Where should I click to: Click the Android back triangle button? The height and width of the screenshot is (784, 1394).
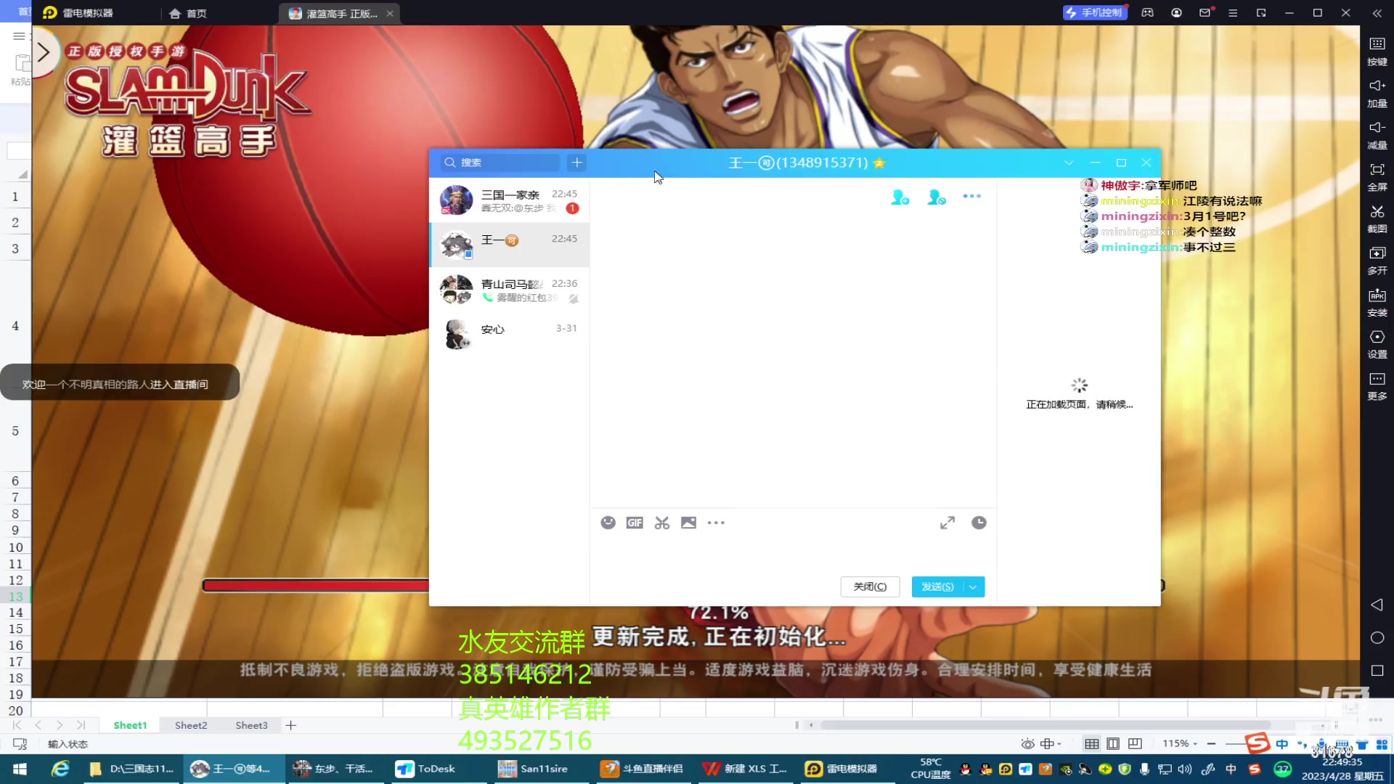(x=1377, y=605)
